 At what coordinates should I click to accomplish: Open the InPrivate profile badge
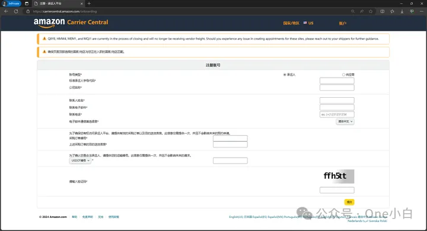[11, 4]
